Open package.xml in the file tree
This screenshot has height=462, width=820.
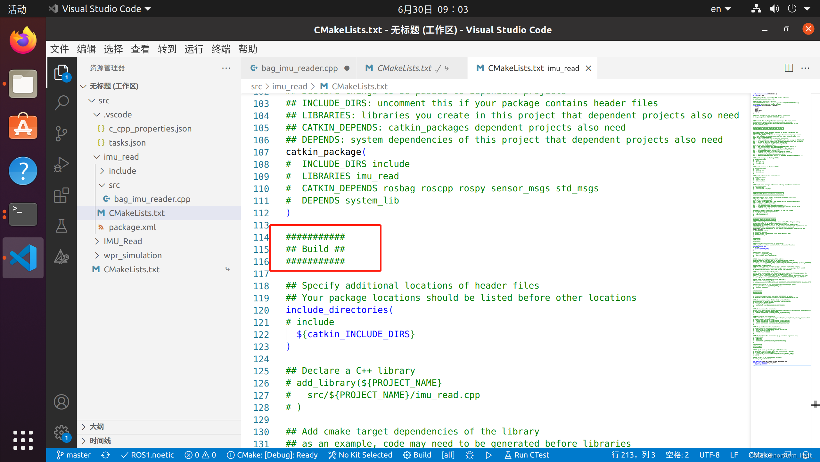tap(132, 227)
